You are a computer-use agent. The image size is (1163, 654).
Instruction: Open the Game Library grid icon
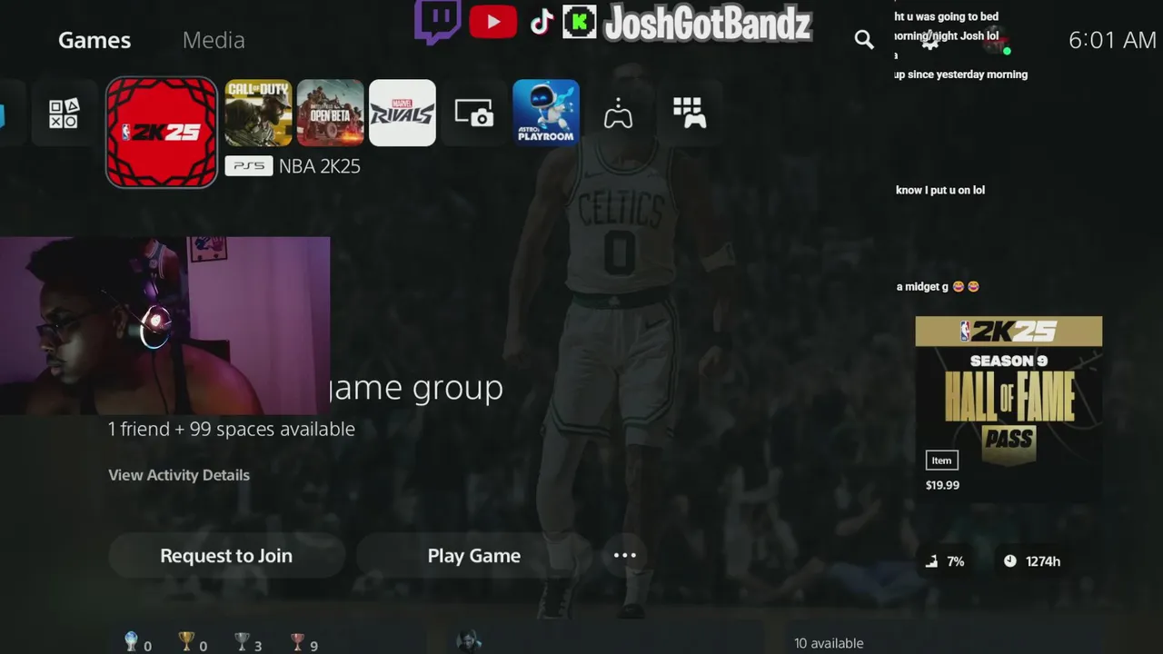tap(690, 114)
